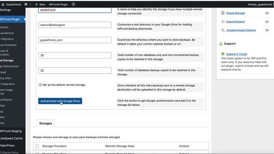The height and width of the screenshot is (154, 274).
Task: Uncheck Set as the default remote storage
Action: [x=40, y=85]
